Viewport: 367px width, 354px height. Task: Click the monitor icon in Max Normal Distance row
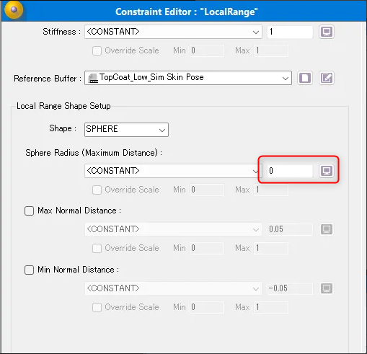click(x=327, y=229)
